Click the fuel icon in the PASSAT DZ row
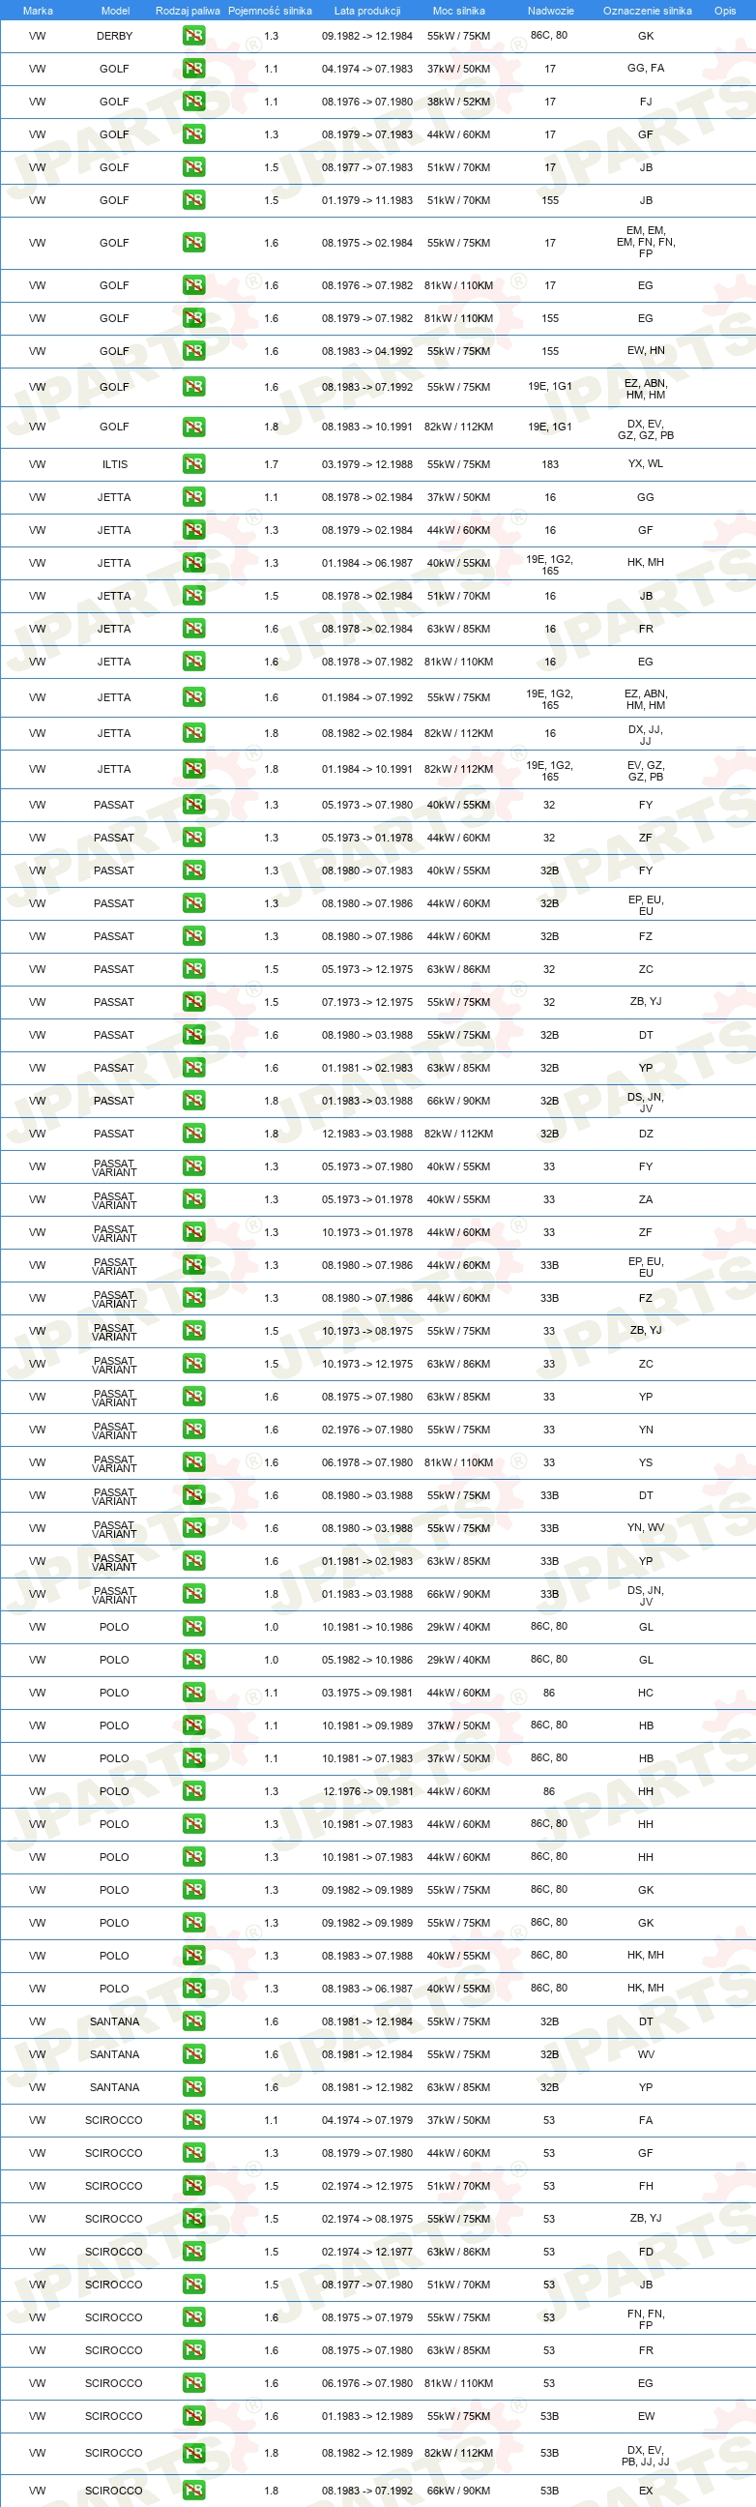 pyautogui.click(x=193, y=1134)
